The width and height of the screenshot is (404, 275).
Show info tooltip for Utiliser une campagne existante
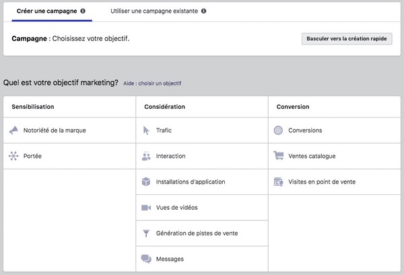204,11
